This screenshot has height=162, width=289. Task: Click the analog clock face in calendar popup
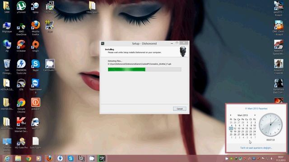(x=270, y=125)
